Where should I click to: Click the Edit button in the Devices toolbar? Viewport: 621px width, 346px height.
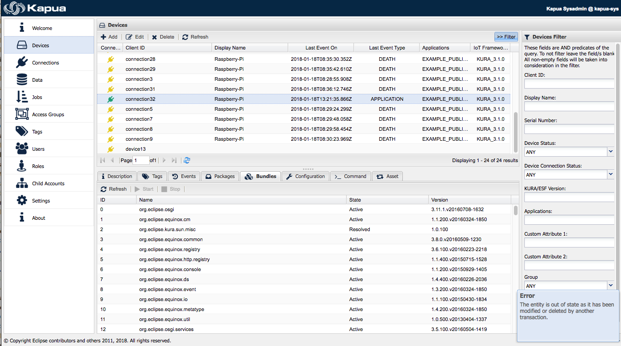click(135, 37)
